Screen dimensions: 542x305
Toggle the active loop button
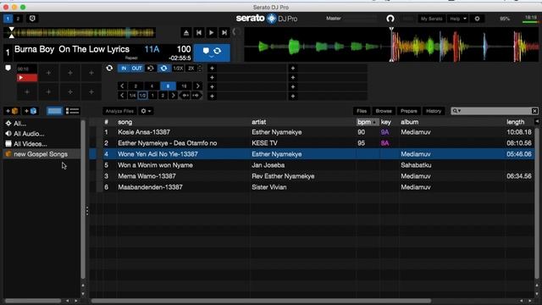coord(163,69)
